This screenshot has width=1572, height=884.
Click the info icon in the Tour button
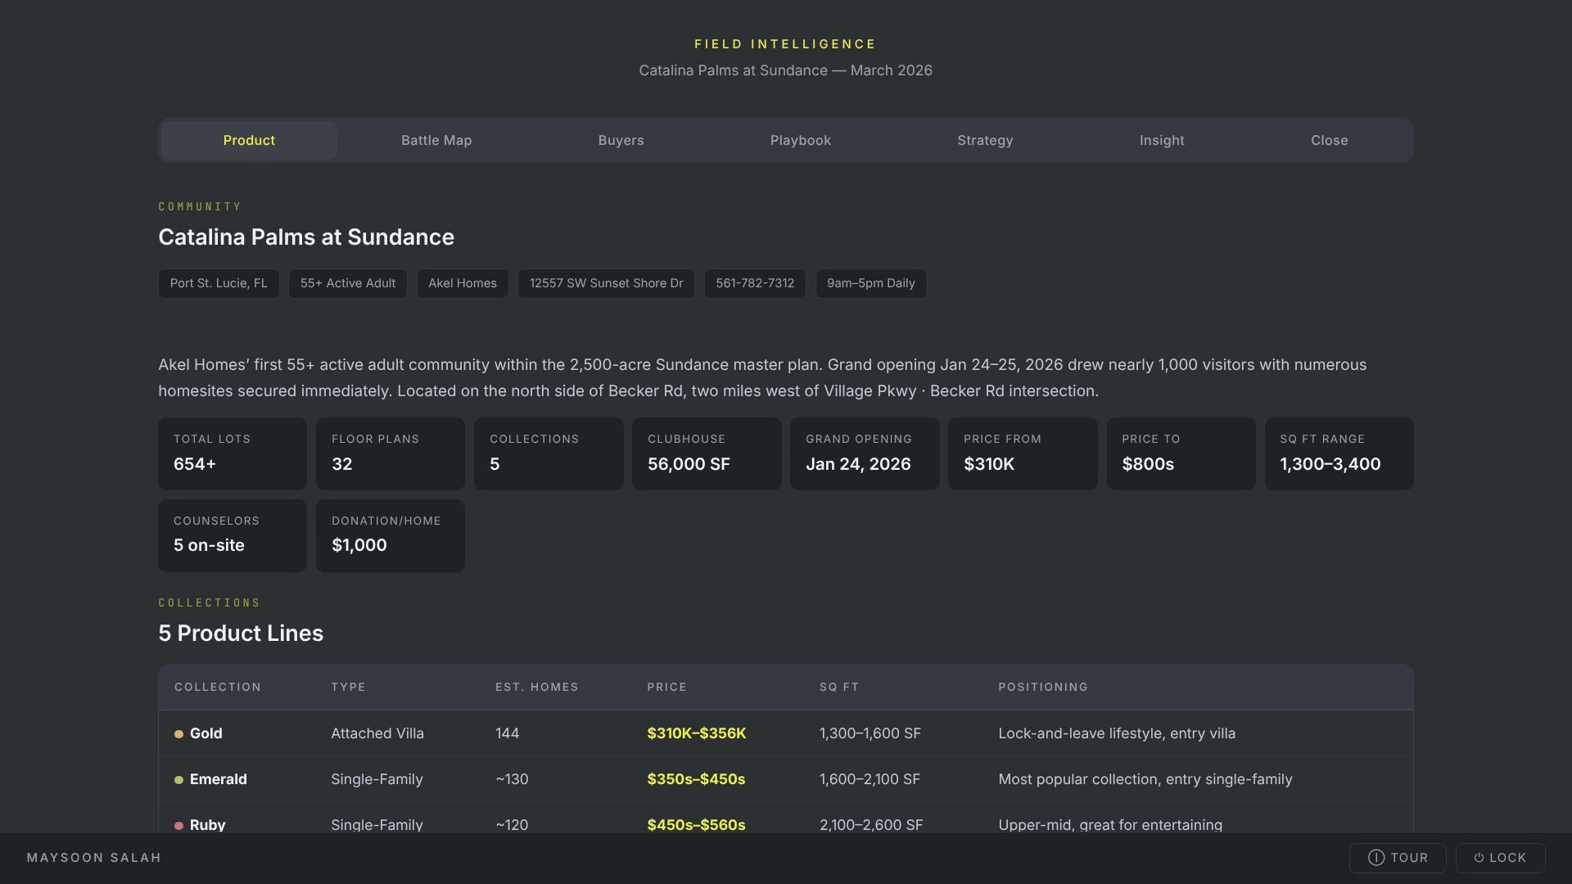1376,858
